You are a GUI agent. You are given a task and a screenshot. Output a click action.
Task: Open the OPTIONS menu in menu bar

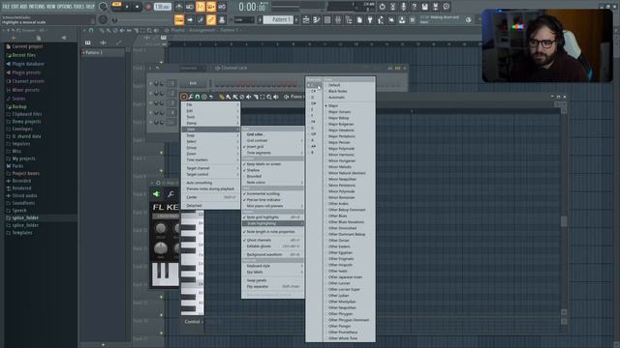pyautogui.click(x=65, y=7)
